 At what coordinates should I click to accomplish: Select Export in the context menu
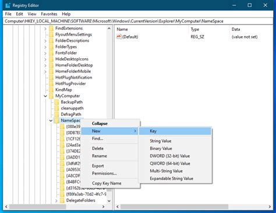[x=110, y=166]
